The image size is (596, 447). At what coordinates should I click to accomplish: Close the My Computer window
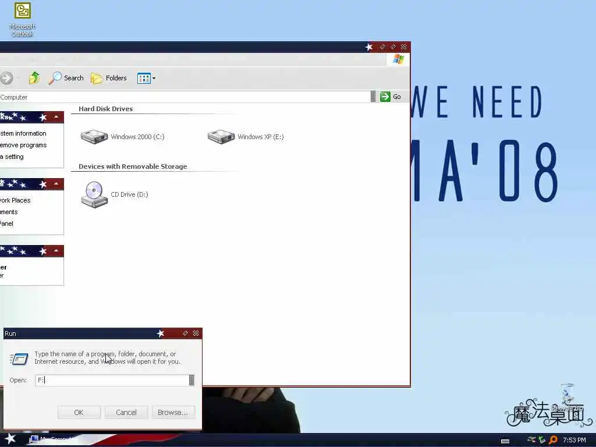tap(404, 47)
